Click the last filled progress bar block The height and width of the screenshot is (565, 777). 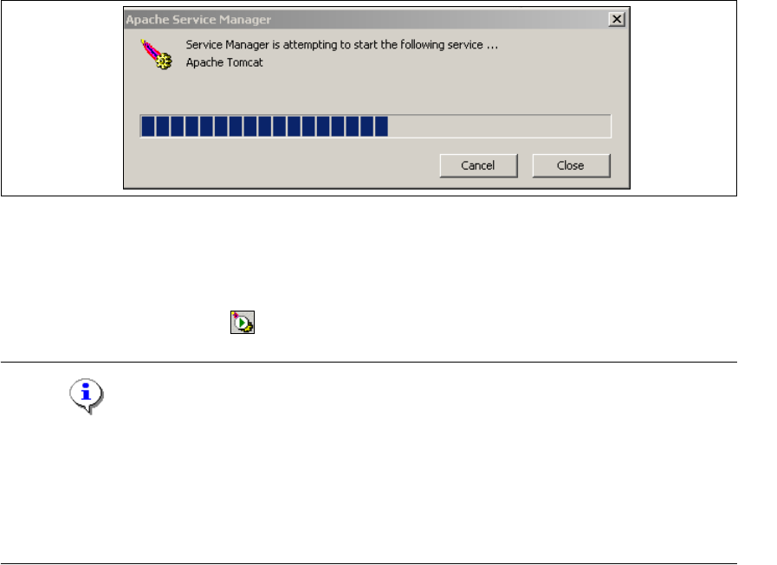(x=381, y=126)
